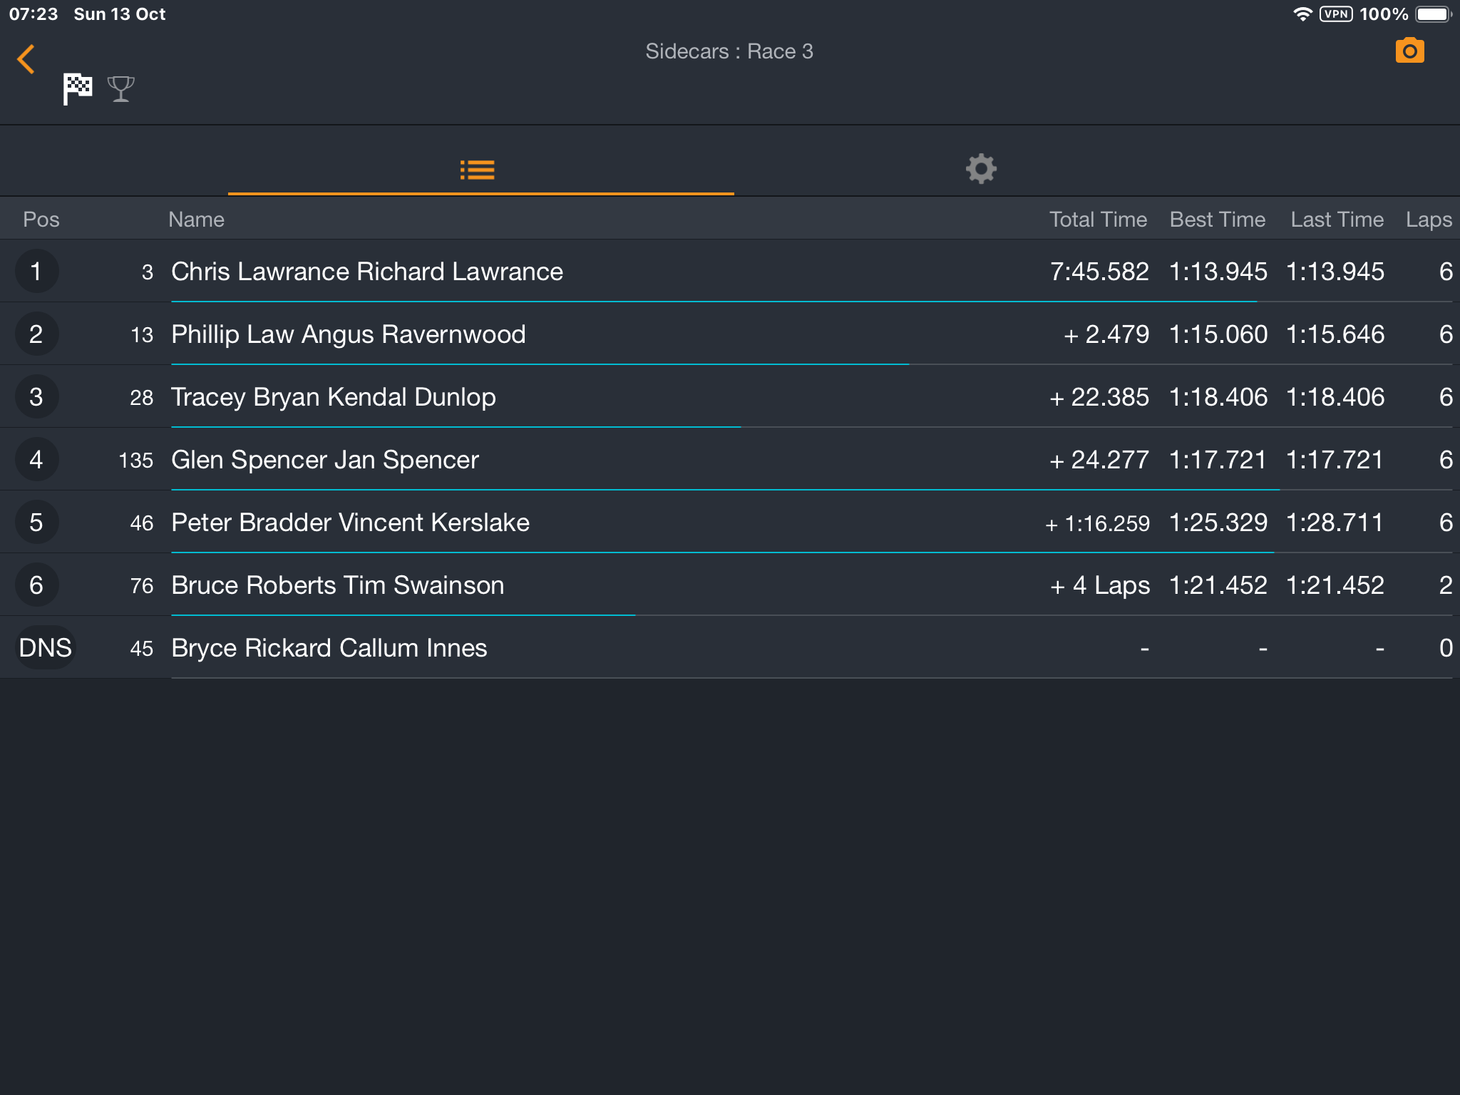Select position 3 badge
1460x1095 pixels.
coord(36,397)
